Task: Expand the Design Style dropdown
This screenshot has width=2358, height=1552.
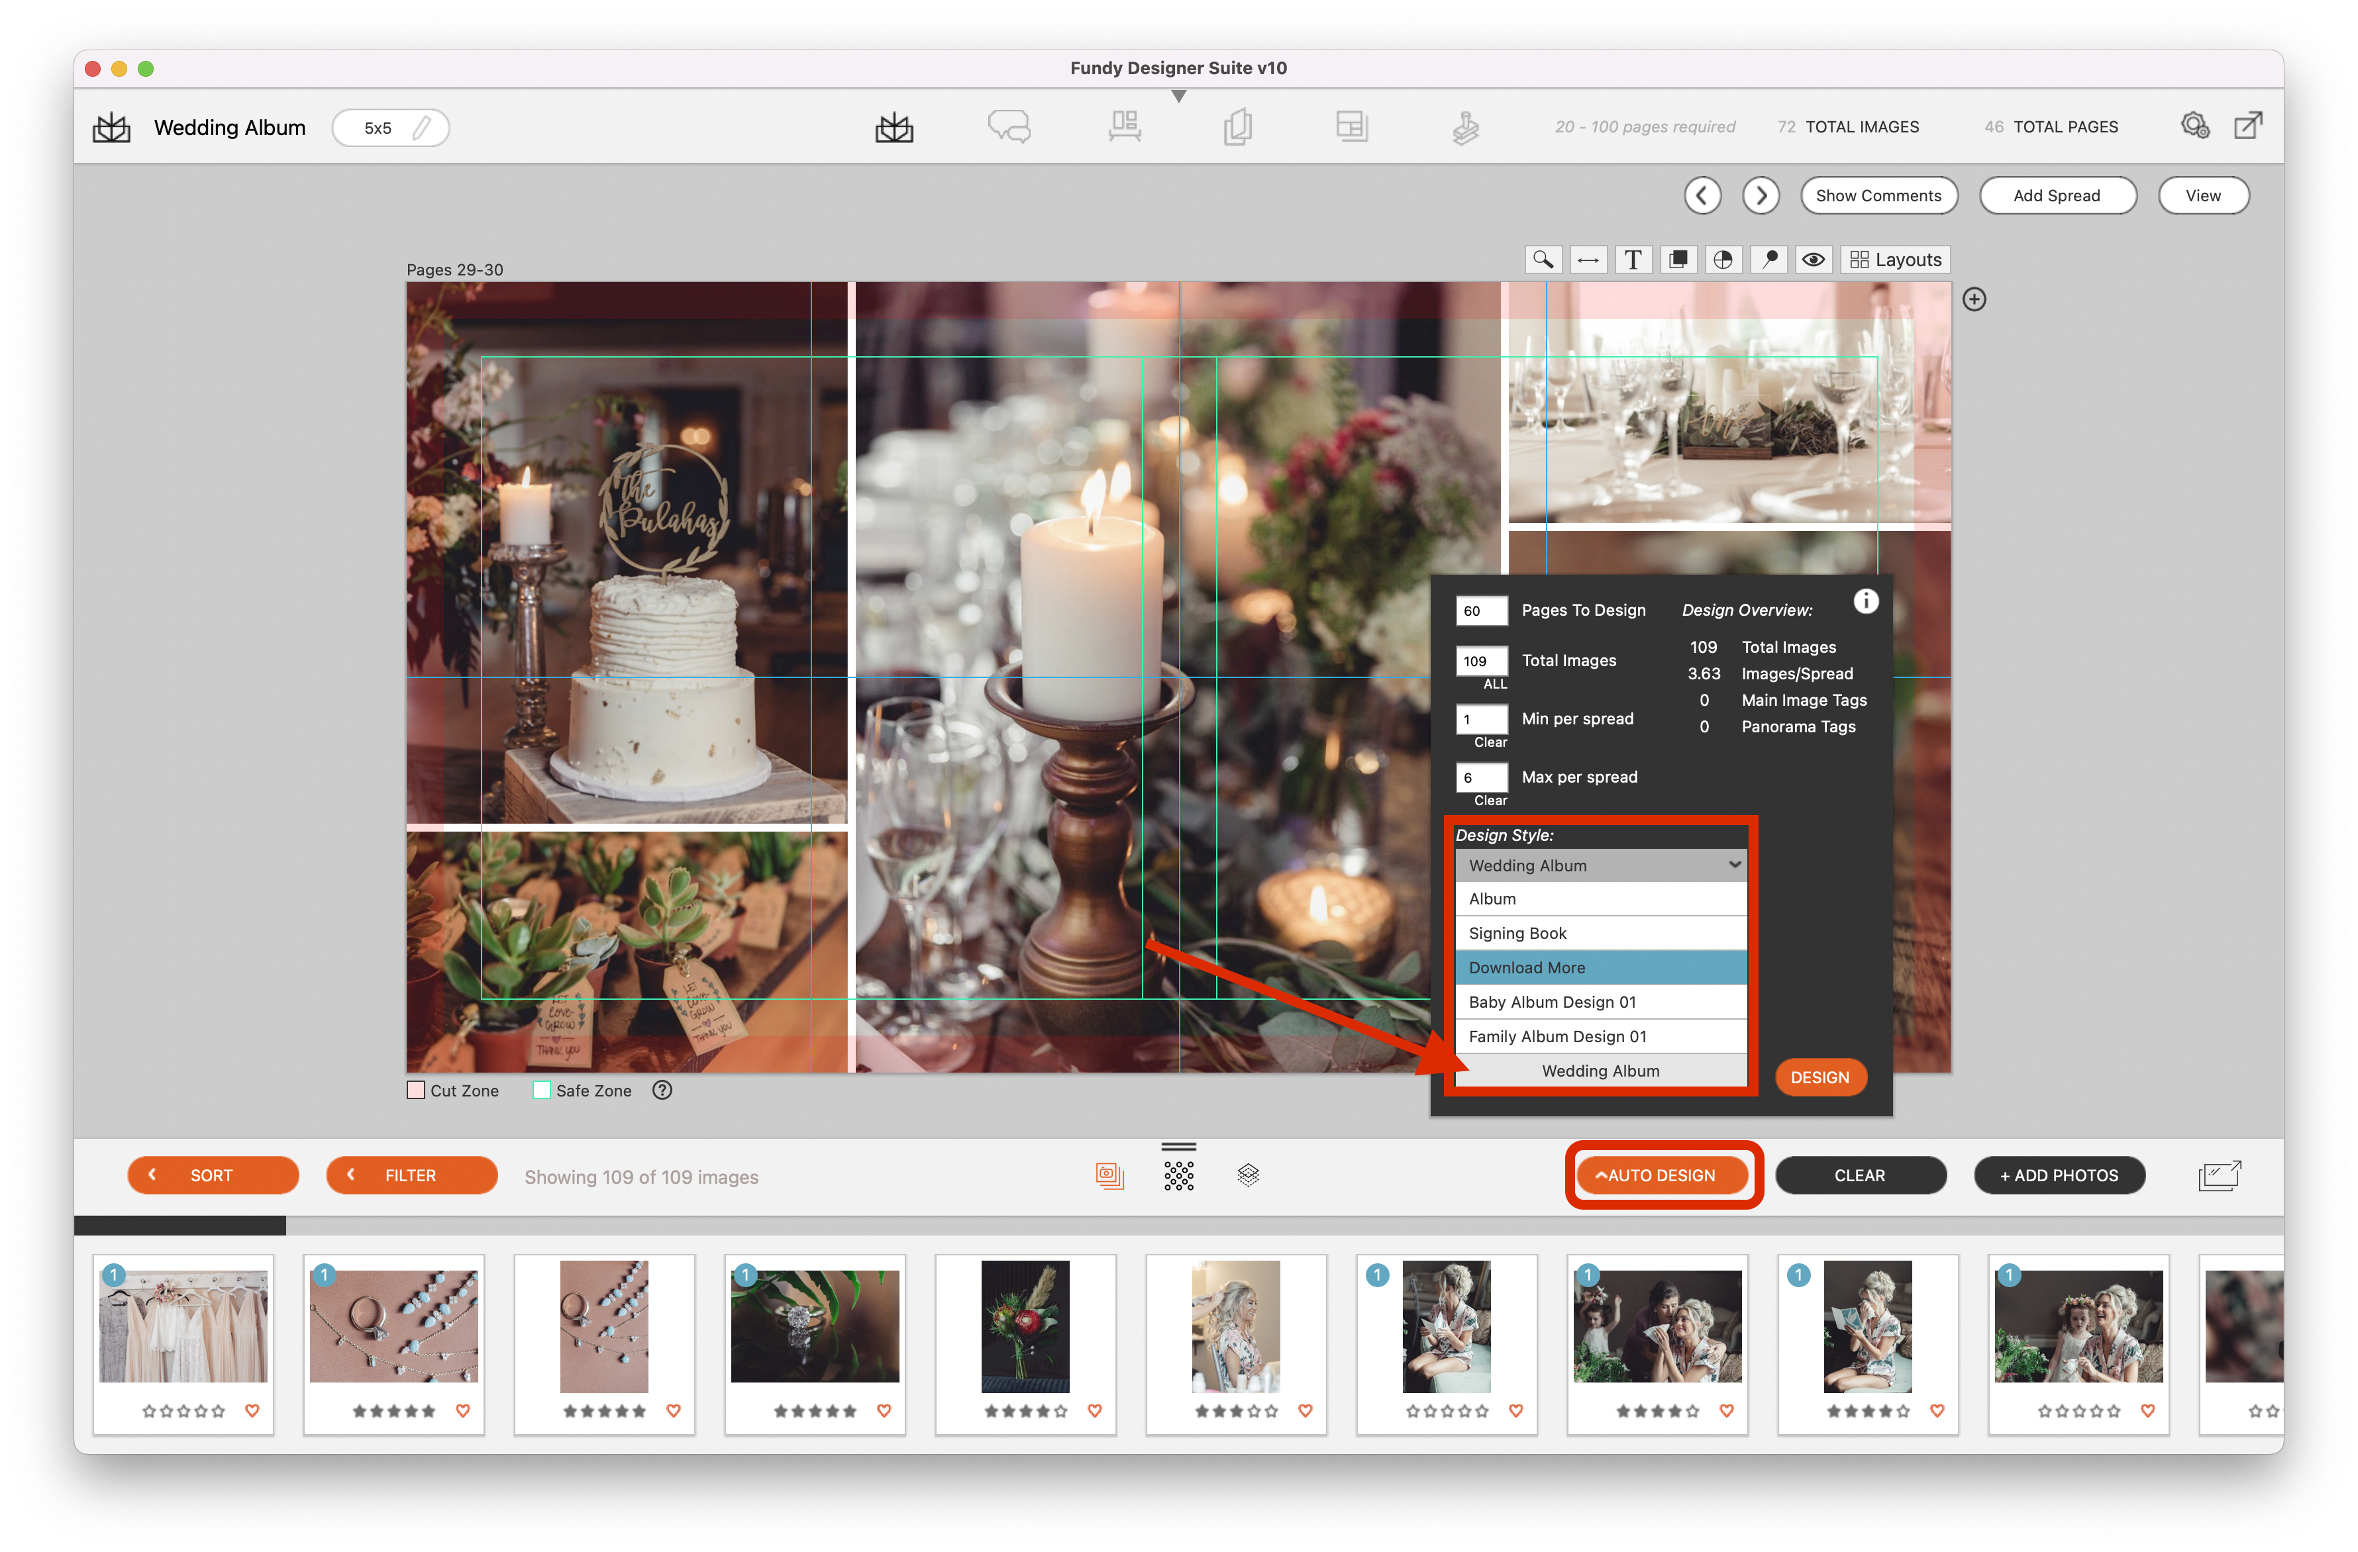Action: point(1600,865)
